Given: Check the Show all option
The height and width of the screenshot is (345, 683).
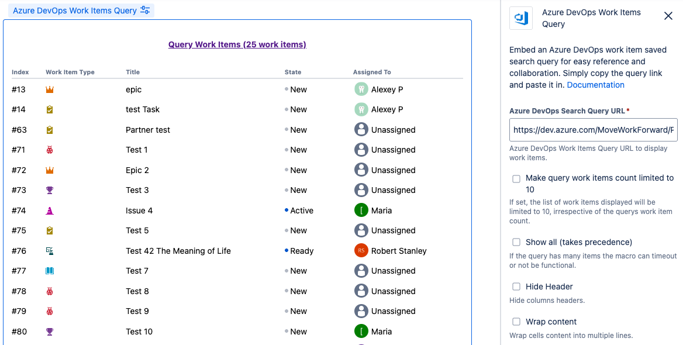Looking at the screenshot, I should tap(516, 242).
